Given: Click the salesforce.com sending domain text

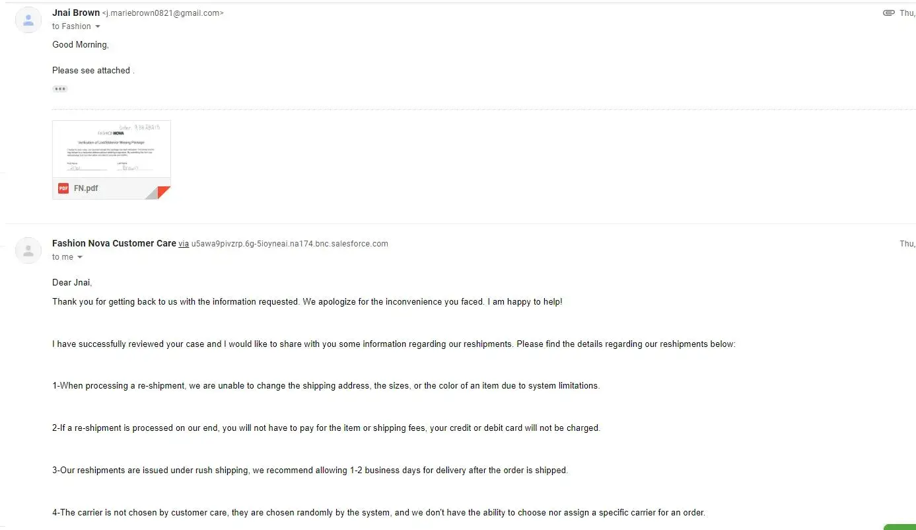Looking at the screenshot, I should pyautogui.click(x=289, y=244).
